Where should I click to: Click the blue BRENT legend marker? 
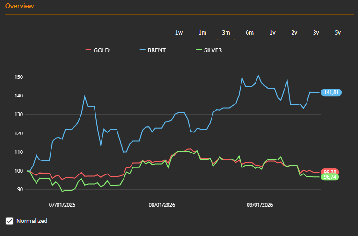point(142,50)
